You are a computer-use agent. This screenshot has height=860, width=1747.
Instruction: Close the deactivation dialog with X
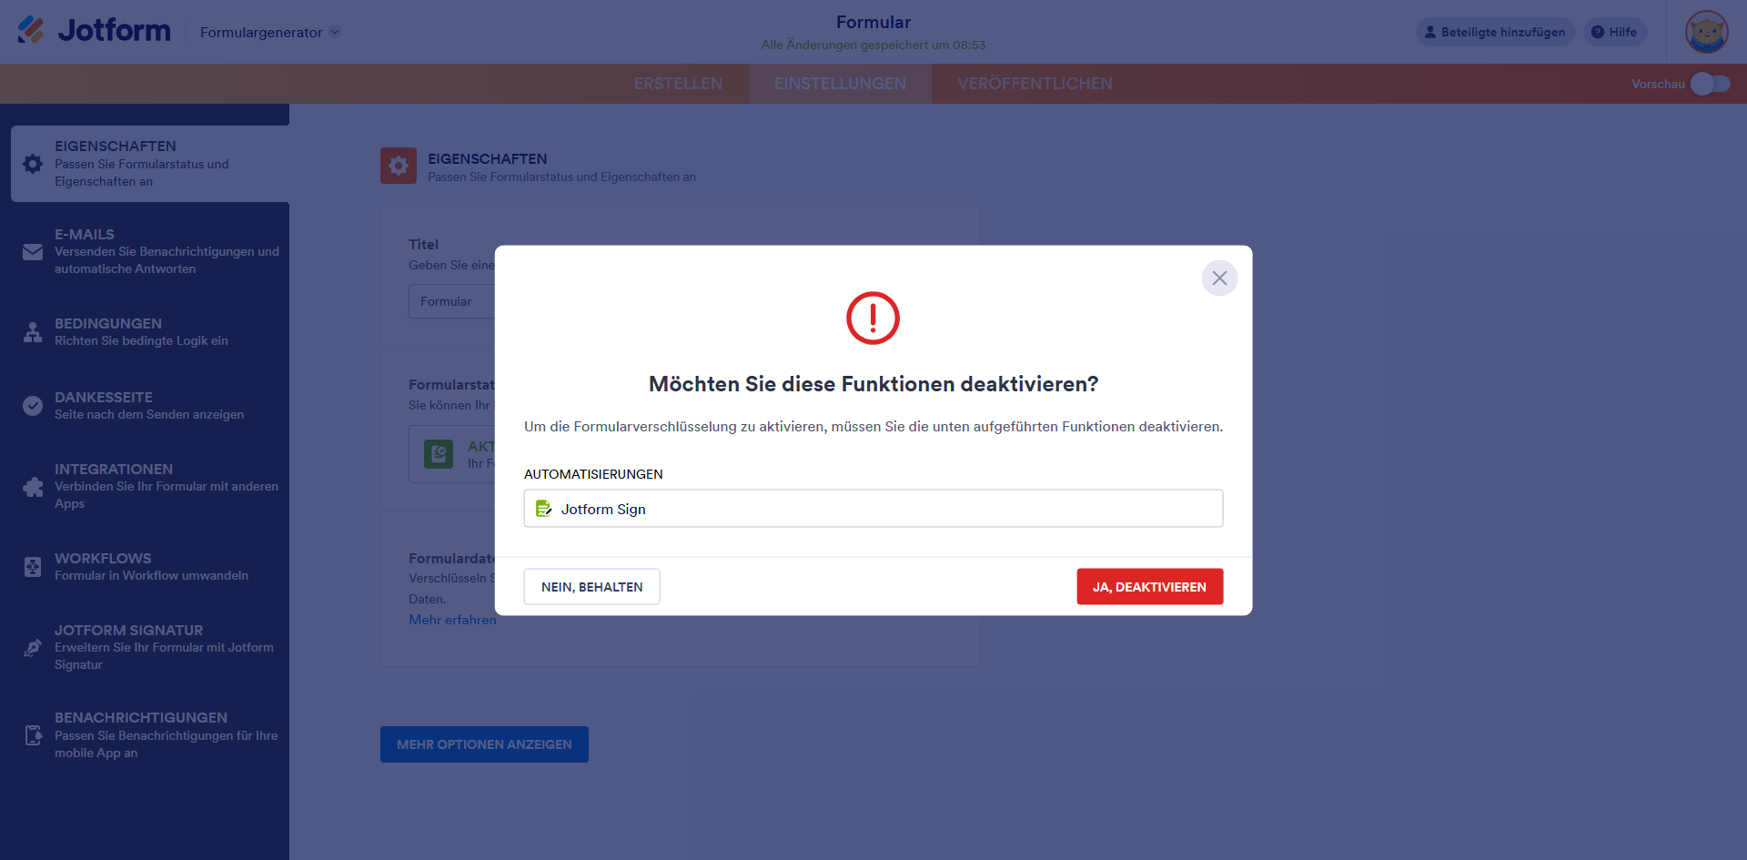[1219, 278]
